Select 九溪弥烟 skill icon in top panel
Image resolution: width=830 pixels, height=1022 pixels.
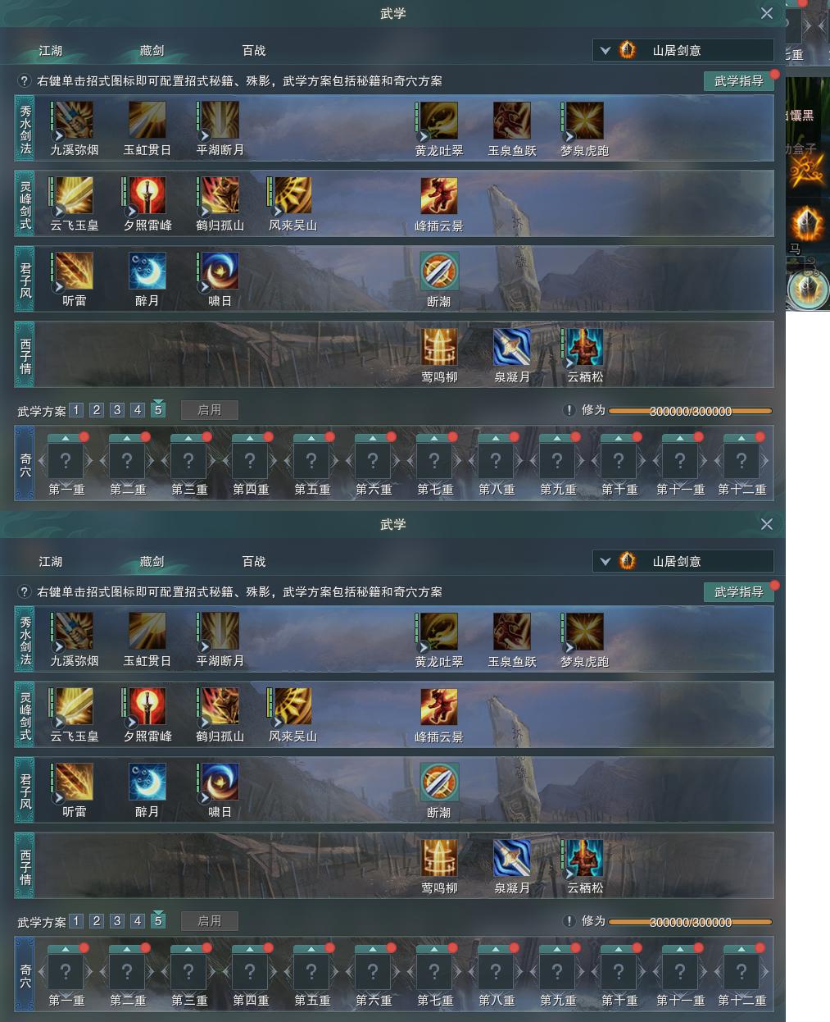(74, 121)
